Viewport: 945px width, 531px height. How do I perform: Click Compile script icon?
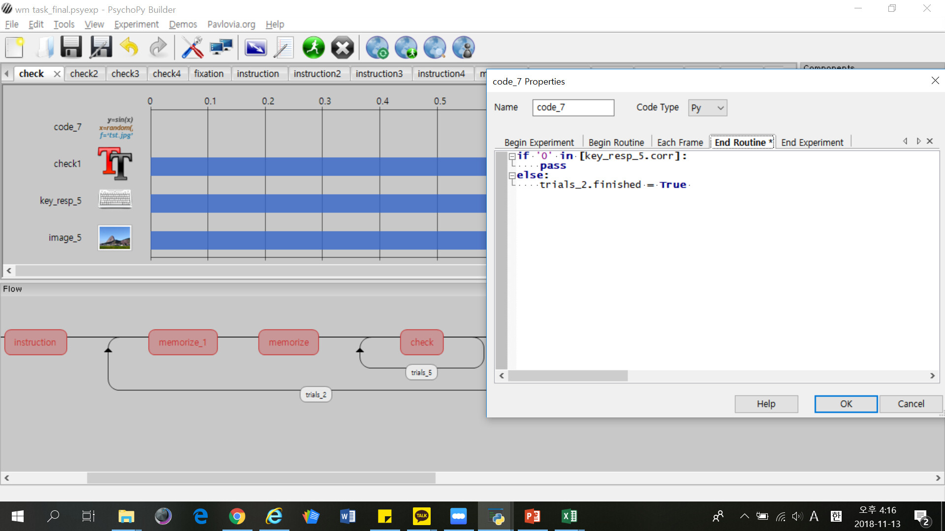(x=284, y=48)
